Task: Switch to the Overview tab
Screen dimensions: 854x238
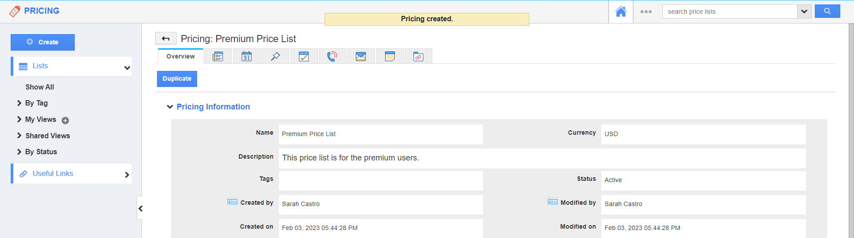Action: click(x=181, y=57)
